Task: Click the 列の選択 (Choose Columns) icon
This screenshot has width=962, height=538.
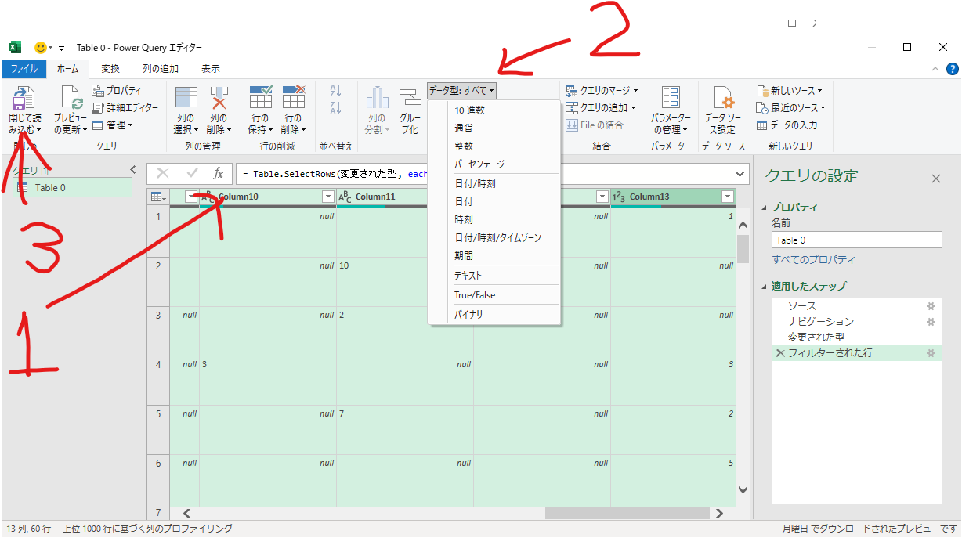Action: tap(186, 99)
